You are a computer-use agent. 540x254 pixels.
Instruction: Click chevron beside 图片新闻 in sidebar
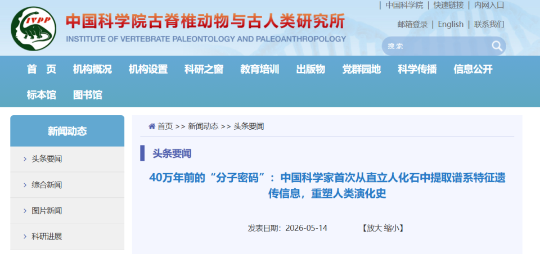pos(25,211)
